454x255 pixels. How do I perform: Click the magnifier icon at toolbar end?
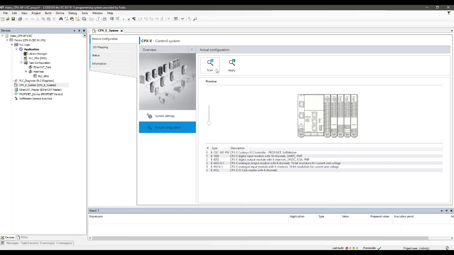pyautogui.click(x=195, y=19)
